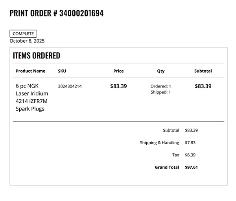The height and width of the screenshot is (201, 236).
Task: Click the Qty column header
Action: click(x=161, y=71)
